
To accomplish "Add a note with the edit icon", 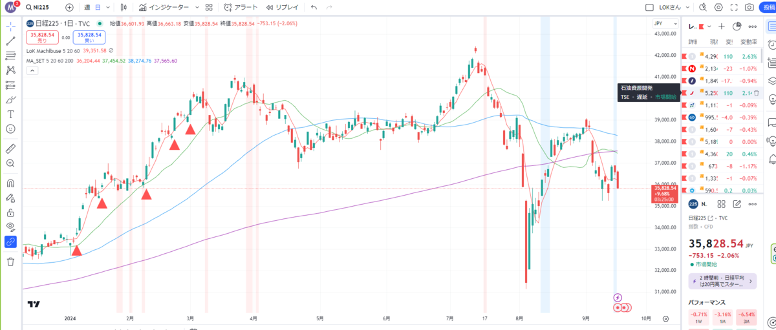I will click(x=737, y=205).
